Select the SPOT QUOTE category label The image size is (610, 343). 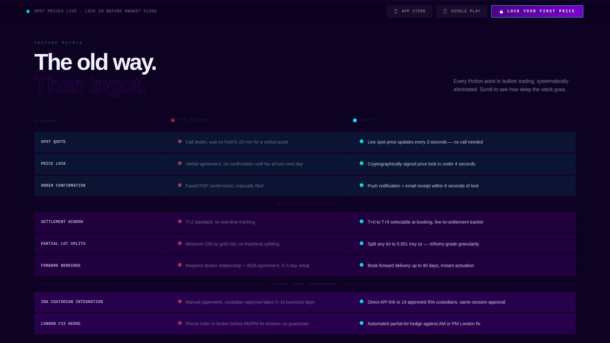pos(53,142)
